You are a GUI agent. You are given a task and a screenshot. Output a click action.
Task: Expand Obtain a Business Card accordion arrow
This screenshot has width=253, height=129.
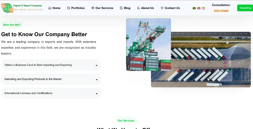tap(96, 65)
